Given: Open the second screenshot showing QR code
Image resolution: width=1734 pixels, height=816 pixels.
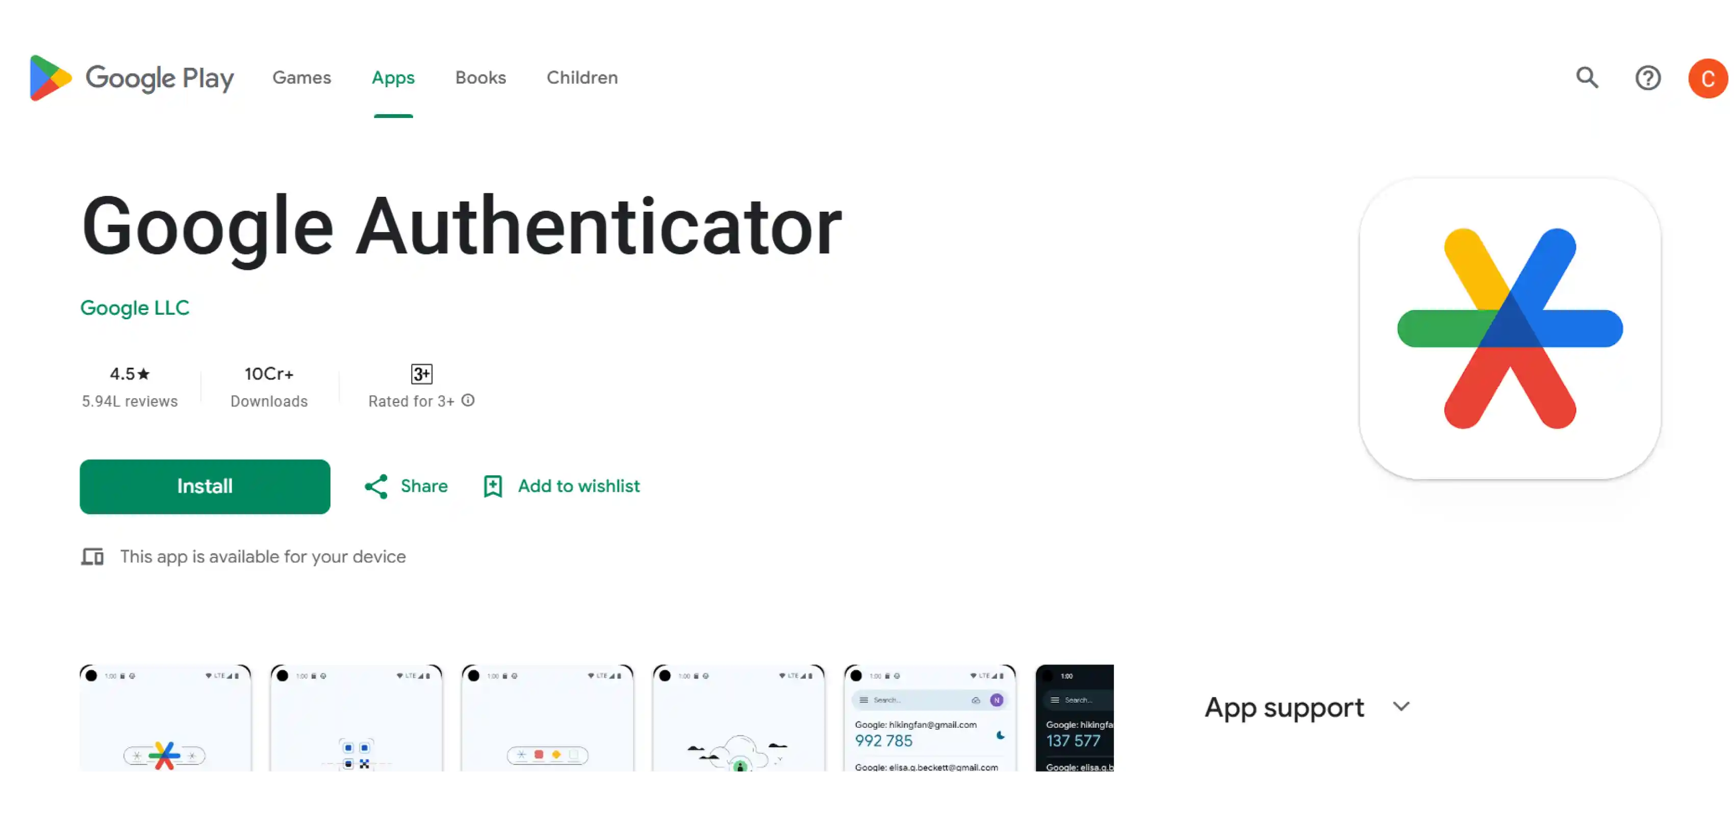Looking at the screenshot, I should click(356, 718).
